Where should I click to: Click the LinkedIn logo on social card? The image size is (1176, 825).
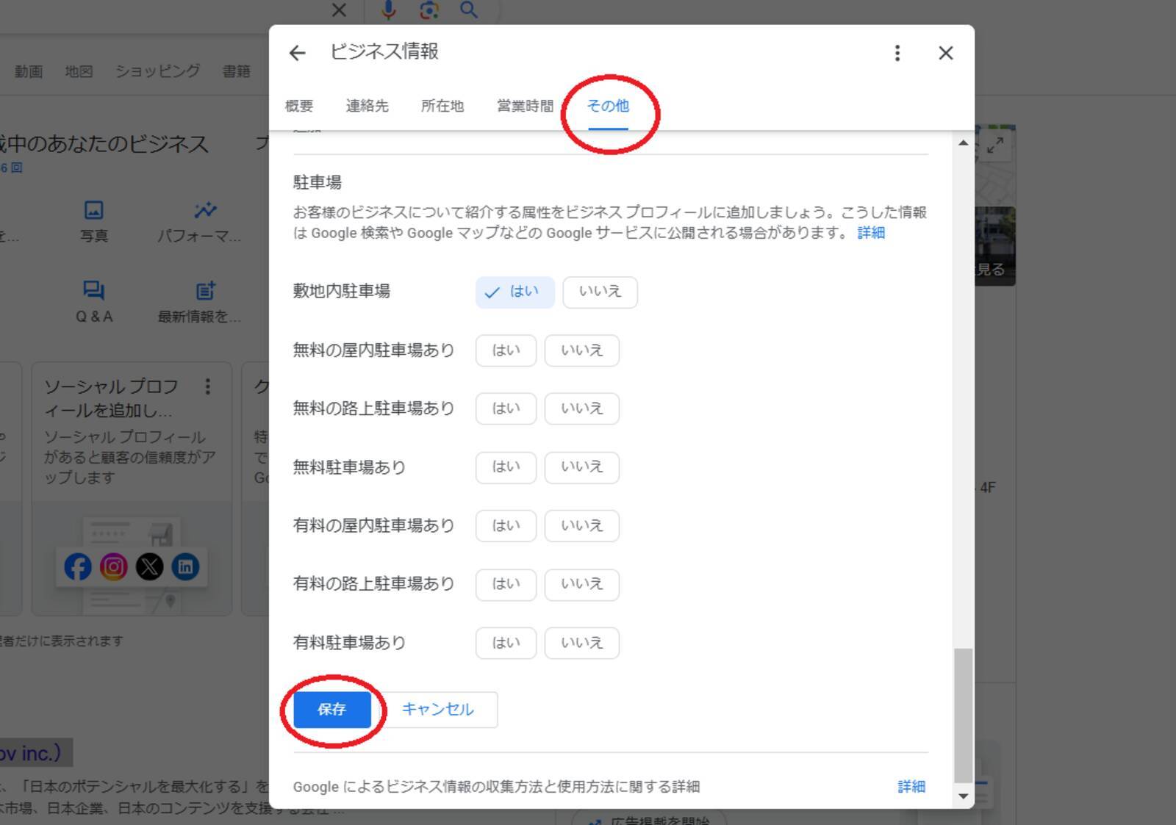coord(185,566)
